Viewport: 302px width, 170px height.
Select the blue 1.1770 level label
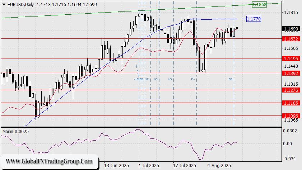[254, 19]
